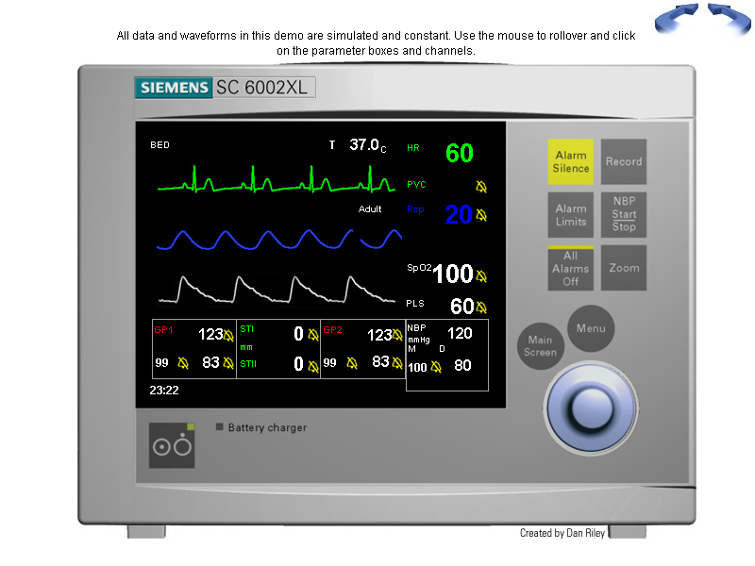Click the NBP label

click(x=416, y=327)
